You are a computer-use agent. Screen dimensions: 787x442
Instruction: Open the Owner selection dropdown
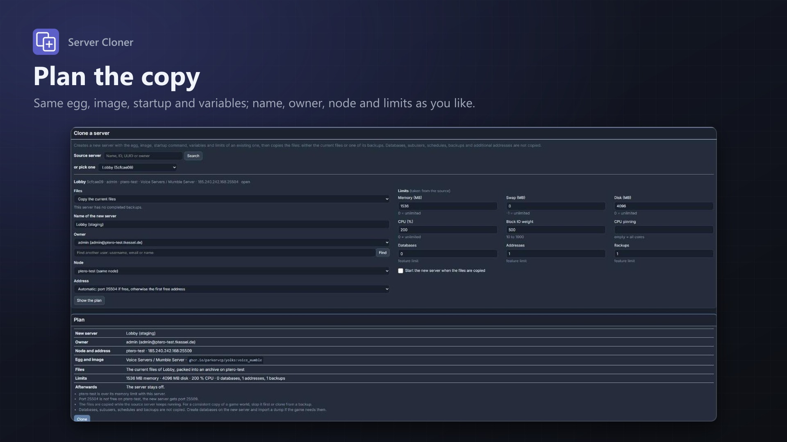232,243
